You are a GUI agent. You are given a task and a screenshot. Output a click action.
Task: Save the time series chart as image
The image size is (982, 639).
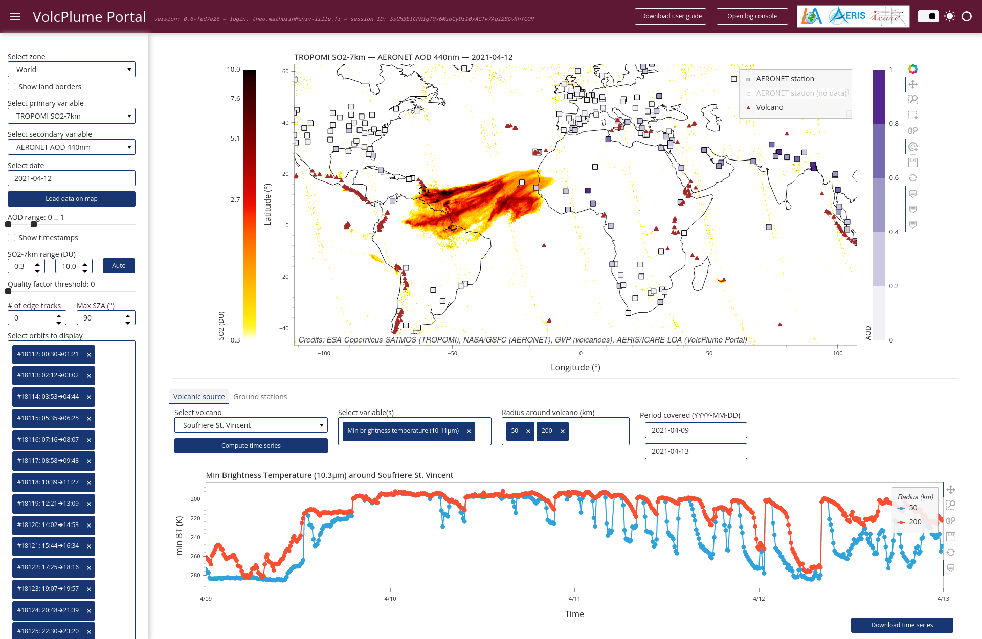(951, 536)
